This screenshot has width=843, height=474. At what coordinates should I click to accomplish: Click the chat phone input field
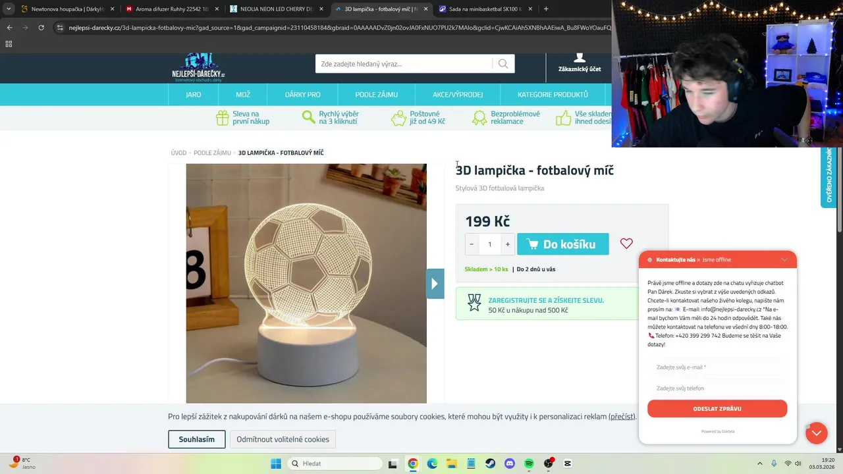tap(717, 388)
